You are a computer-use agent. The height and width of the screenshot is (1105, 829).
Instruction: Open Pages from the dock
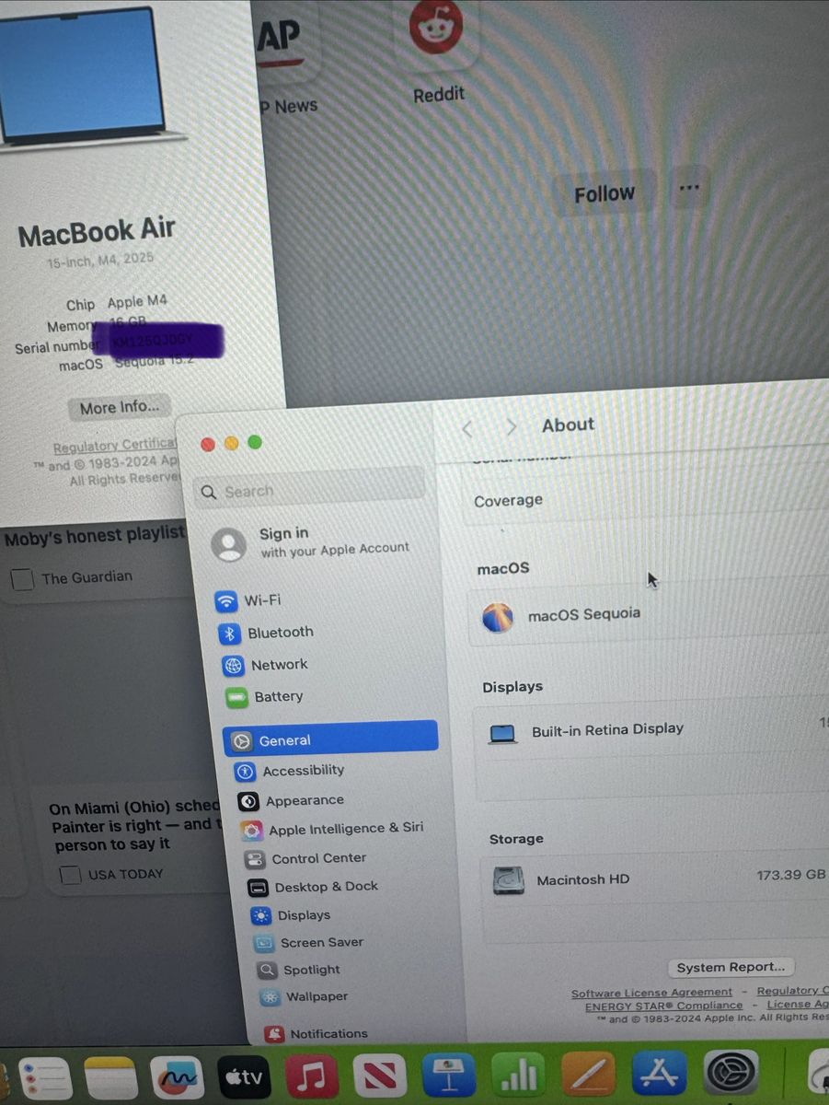click(x=589, y=1075)
